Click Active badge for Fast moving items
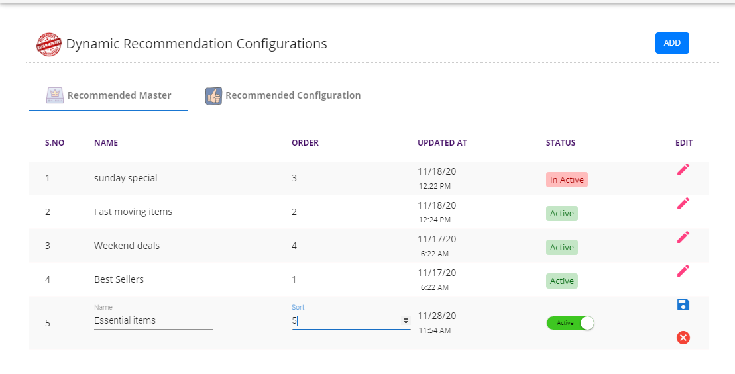This screenshot has height=374, width=735. coord(562,213)
